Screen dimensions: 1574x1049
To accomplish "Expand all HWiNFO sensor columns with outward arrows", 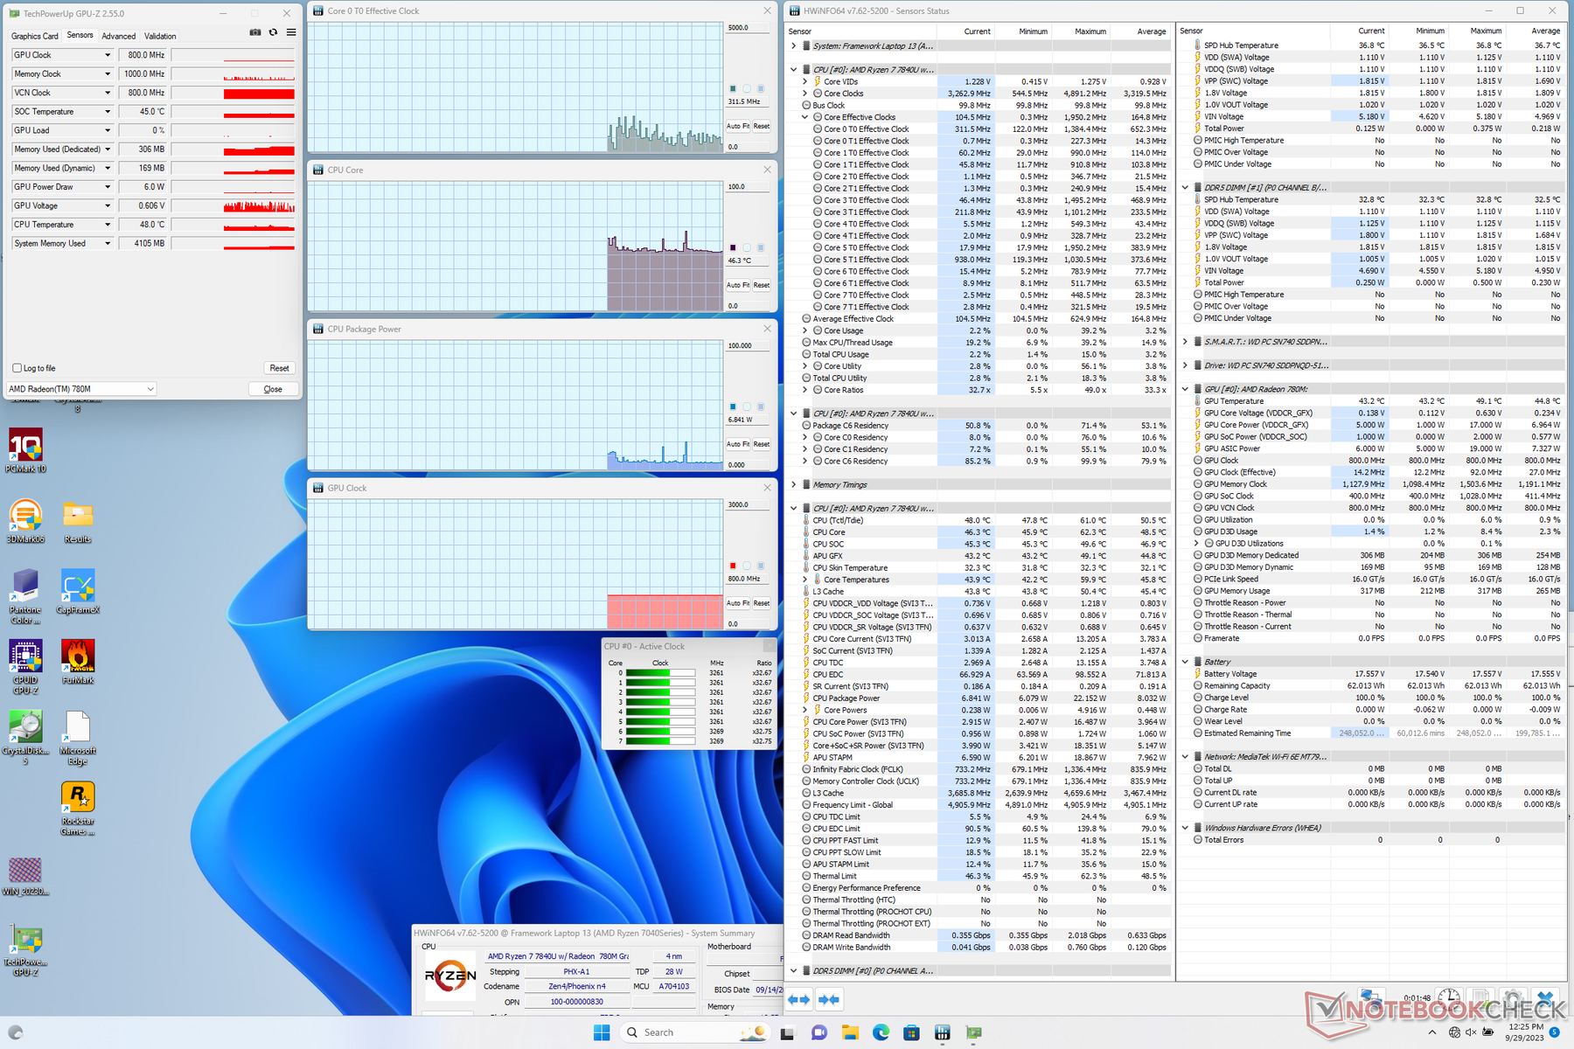I will click(x=799, y=999).
